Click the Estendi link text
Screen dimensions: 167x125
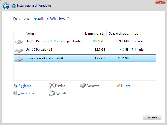coord(61,93)
